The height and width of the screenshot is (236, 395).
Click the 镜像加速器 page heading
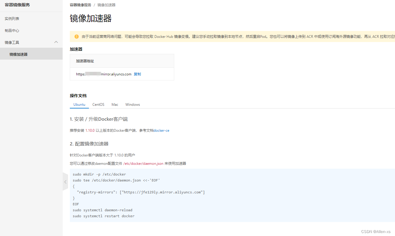coord(91,18)
